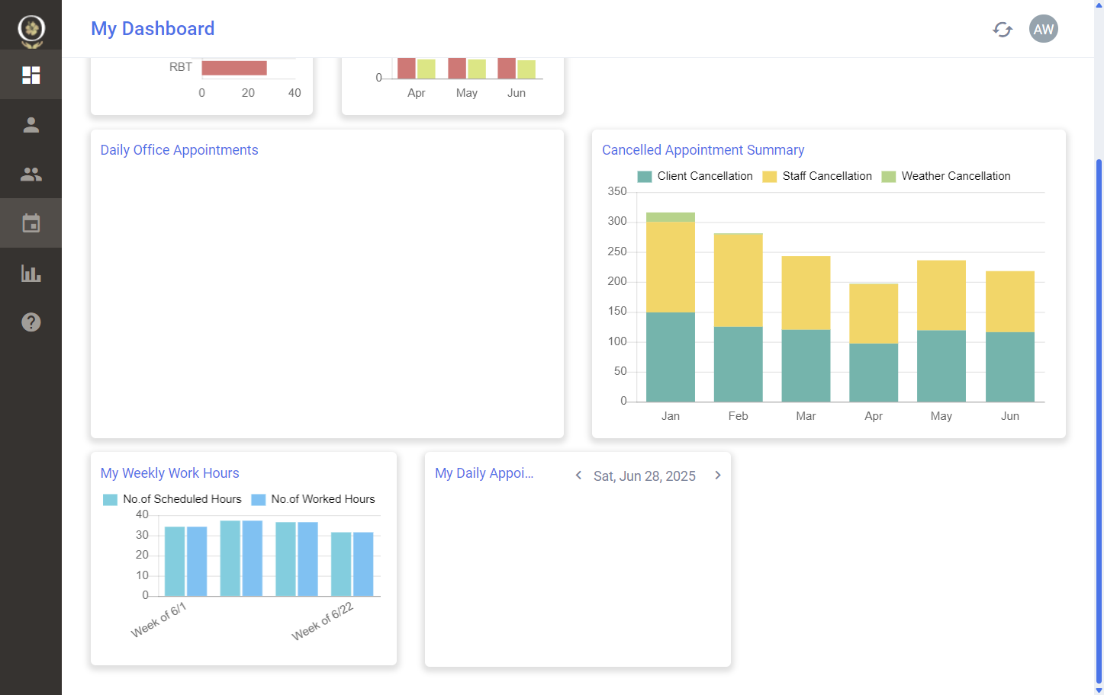This screenshot has width=1104, height=695.
Task: Go to next day with right chevron
Action: point(718,476)
